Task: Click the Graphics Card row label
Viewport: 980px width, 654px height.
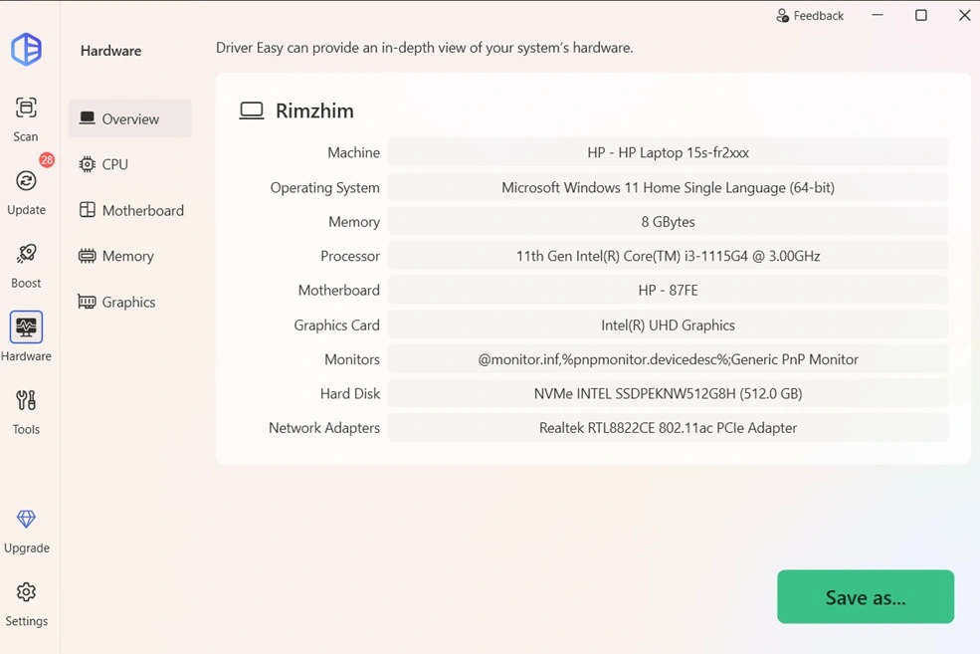Action: tap(337, 326)
